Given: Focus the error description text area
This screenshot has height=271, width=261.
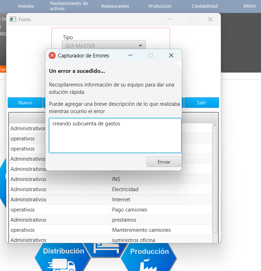Looking at the screenshot, I should (115, 135).
